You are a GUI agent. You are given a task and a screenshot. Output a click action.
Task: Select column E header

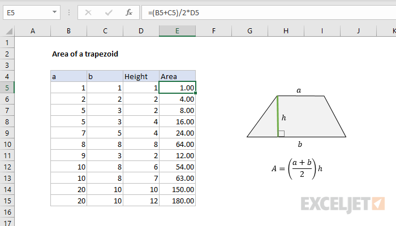[177, 31]
